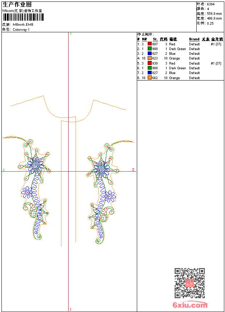Click the Blue description in row 3
This screenshot has width=225, height=312.
[172, 54]
